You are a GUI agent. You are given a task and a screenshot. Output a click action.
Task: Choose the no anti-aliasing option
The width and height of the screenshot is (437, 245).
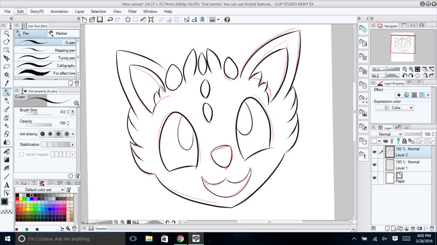pos(43,134)
